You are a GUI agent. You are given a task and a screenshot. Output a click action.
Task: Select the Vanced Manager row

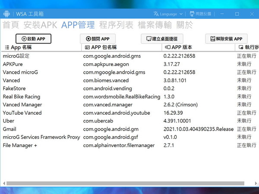(129, 105)
